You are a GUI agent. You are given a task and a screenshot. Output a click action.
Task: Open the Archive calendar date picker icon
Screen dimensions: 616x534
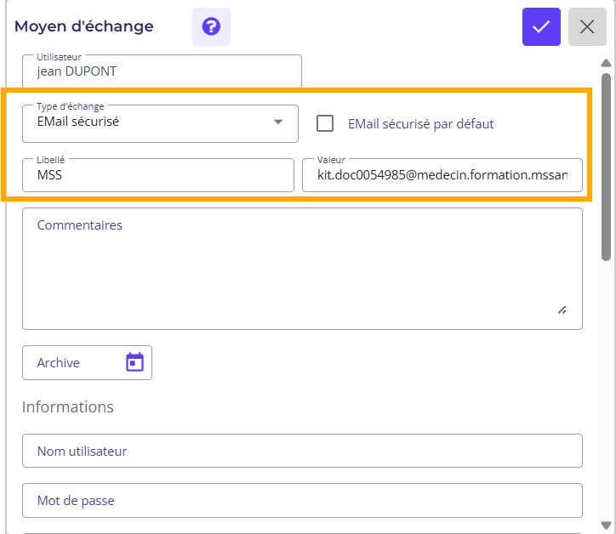point(134,362)
